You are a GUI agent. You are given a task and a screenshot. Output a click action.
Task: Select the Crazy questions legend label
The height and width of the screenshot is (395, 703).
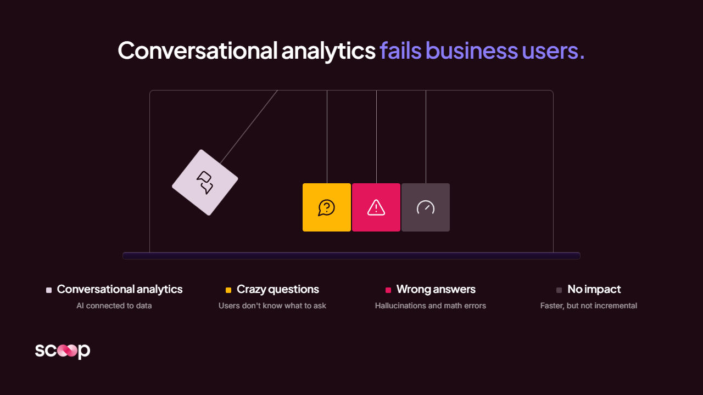point(278,289)
